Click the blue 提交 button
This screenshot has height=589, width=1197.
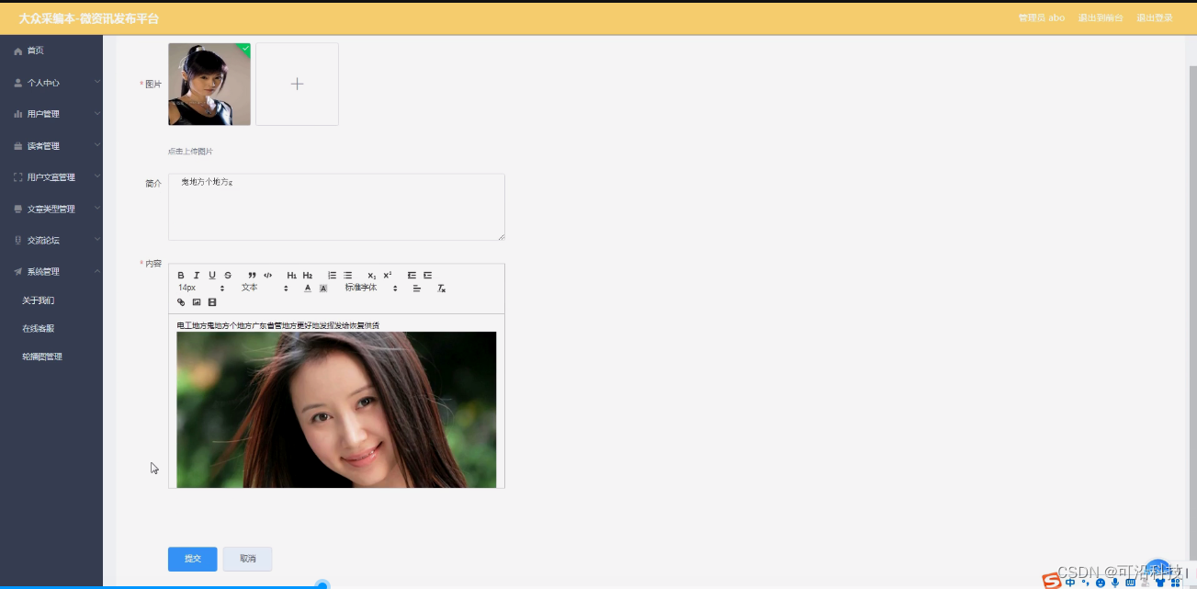point(193,559)
